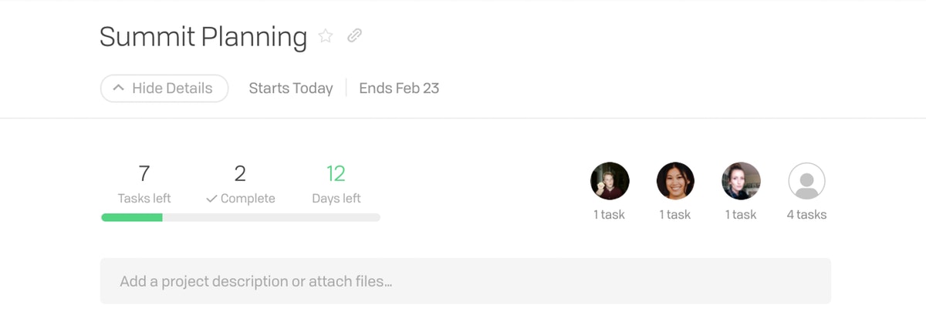
Task: Click the green progress bar
Action: (132, 218)
